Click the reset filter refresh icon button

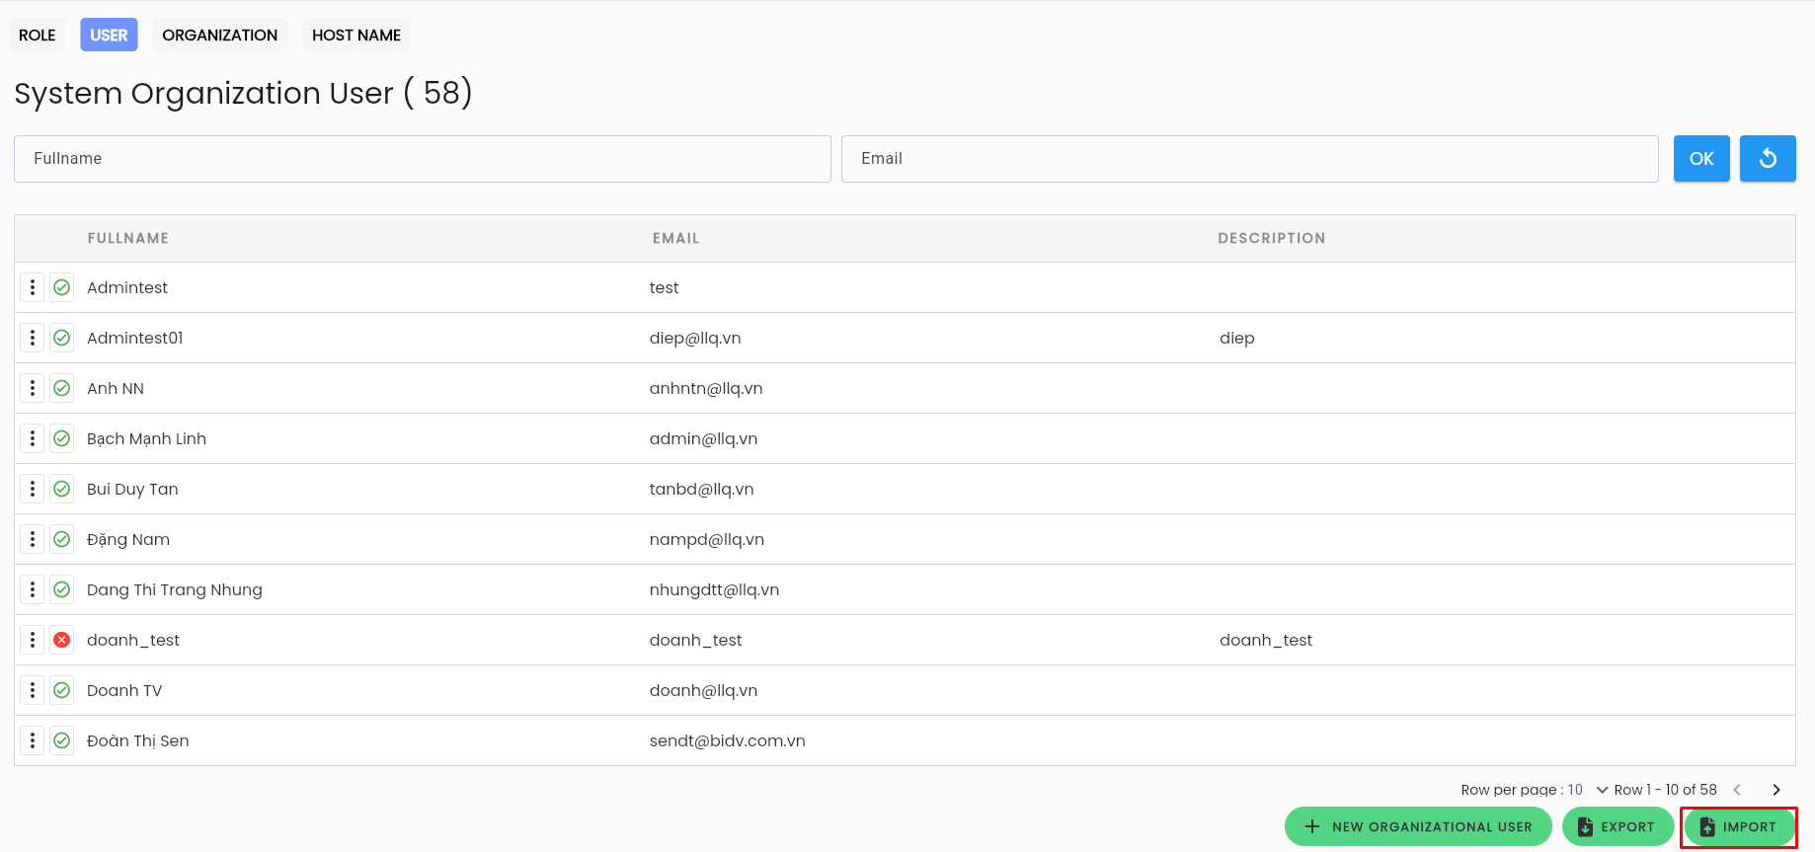click(1768, 158)
